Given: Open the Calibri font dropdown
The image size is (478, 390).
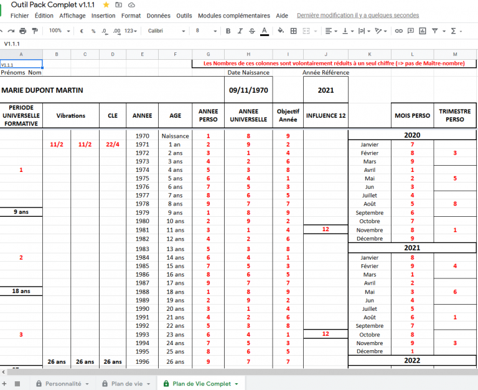Looking at the screenshot, I should pos(166,31).
